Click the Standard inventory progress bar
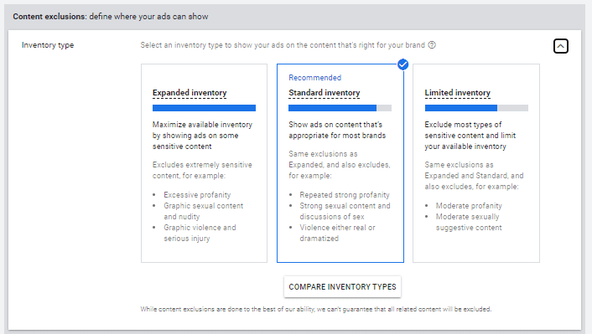This screenshot has width=592, height=334. [x=340, y=108]
